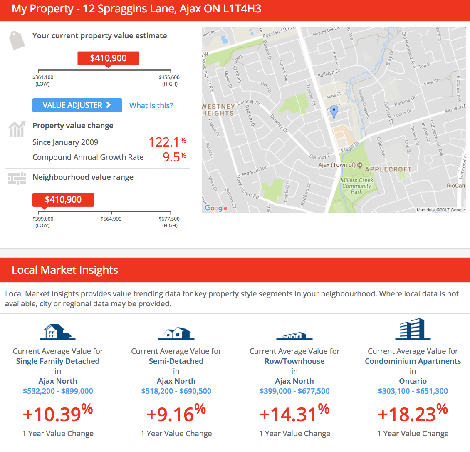Image resolution: width=470 pixels, height=452 pixels.
Task: Click the blue map pin marker
Action: (x=334, y=113)
